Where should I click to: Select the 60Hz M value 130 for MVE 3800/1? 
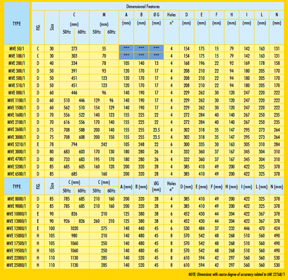[x=111, y=152]
